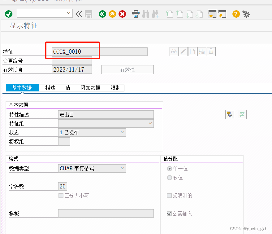This screenshot has width=272, height=234.
Task: Click the 有效性 validity button
Action: [127, 69]
